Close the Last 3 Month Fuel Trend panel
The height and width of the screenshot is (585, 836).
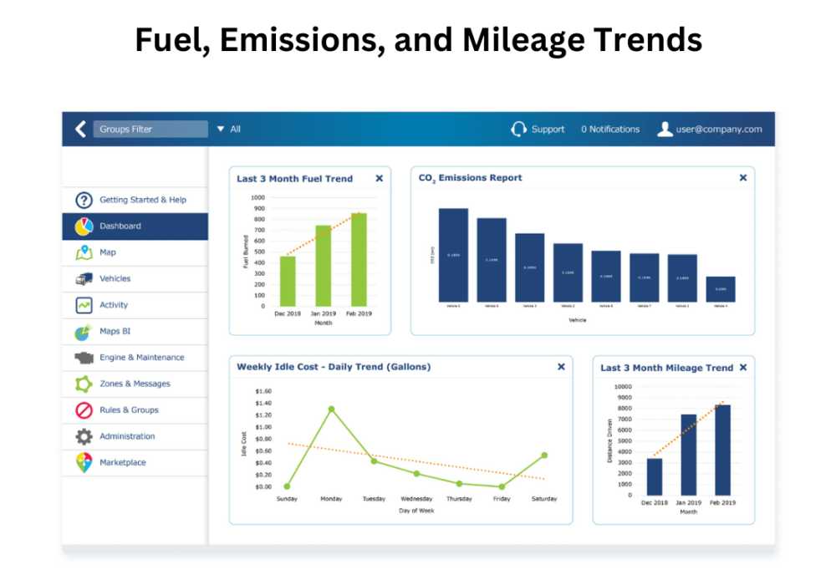(379, 178)
